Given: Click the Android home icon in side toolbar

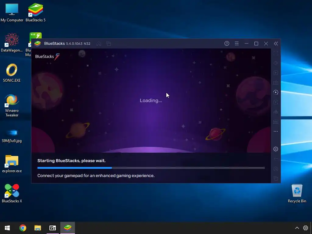Looking at the screenshot, I should [275, 168].
